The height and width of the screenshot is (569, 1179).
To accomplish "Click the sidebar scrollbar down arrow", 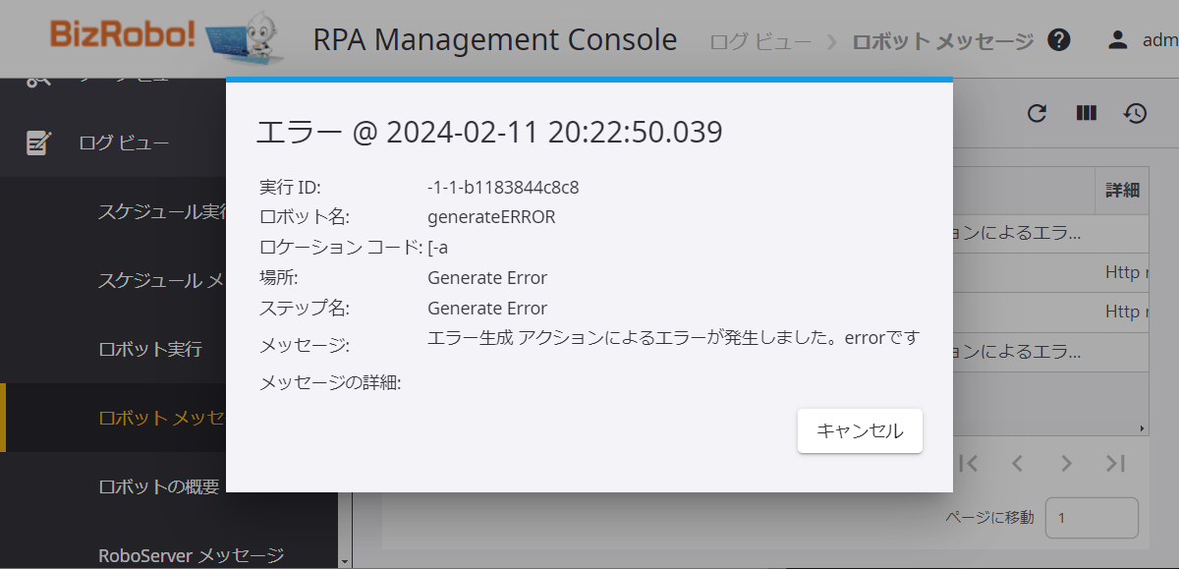I will [x=345, y=561].
